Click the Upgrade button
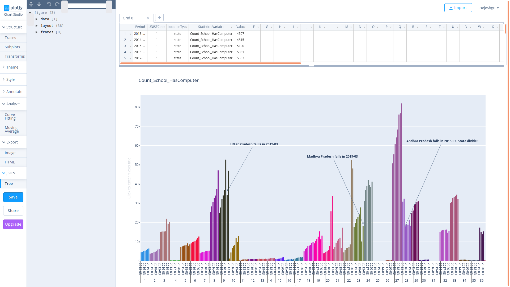This screenshot has width=510, height=287. tap(13, 224)
